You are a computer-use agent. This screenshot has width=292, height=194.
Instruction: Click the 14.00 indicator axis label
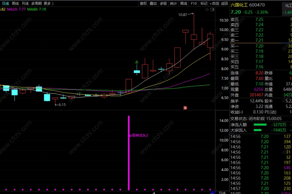click(224, 121)
